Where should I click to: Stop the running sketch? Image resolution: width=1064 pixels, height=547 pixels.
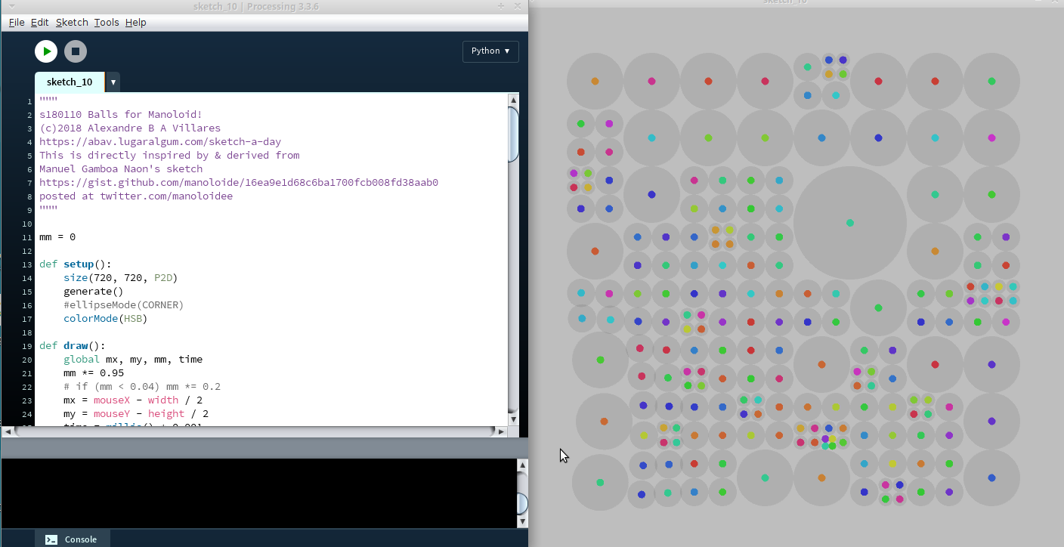pyautogui.click(x=75, y=51)
